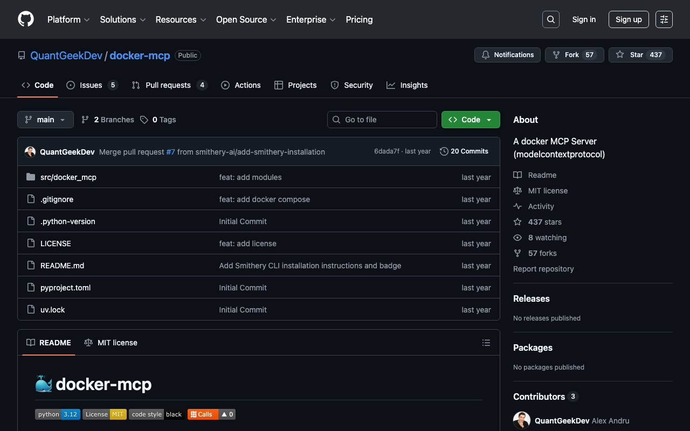Click the appearance settings sliders icon

click(664, 19)
